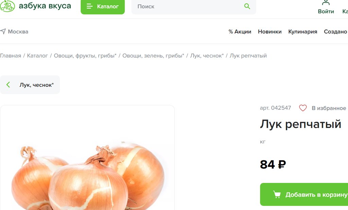Click the green back chevron icon
This screenshot has height=210, width=348.
[8, 85]
